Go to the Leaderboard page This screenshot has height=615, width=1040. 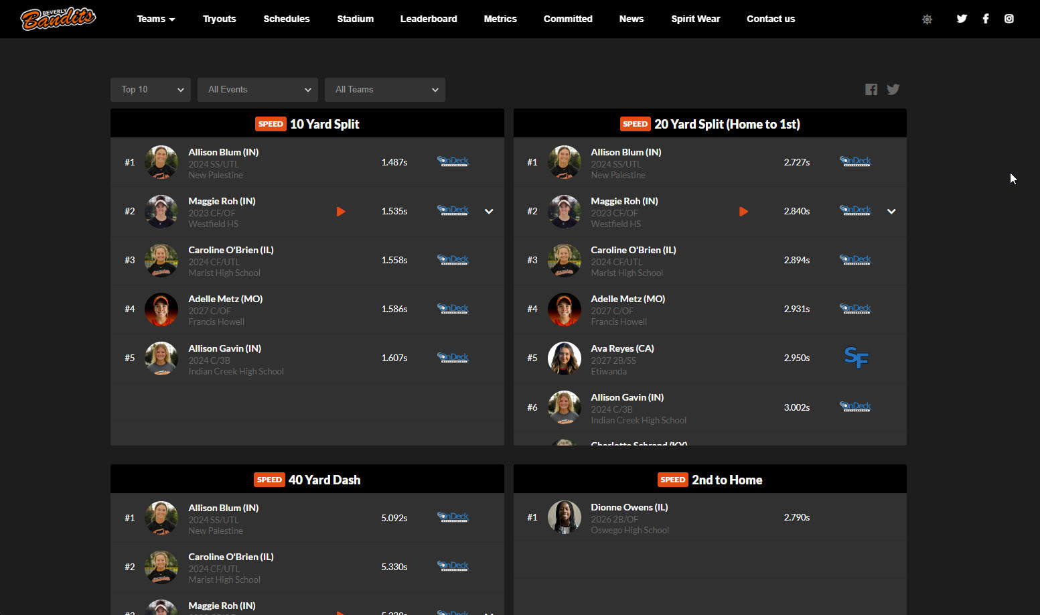pos(429,19)
